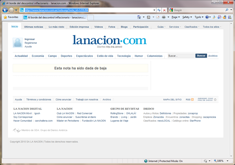Click the GDA member logo icon
The width and height of the screenshot is (235, 165).
17,130
